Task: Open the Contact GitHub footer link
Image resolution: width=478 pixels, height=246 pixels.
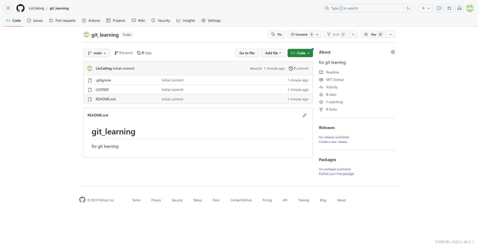Action: 241,200
